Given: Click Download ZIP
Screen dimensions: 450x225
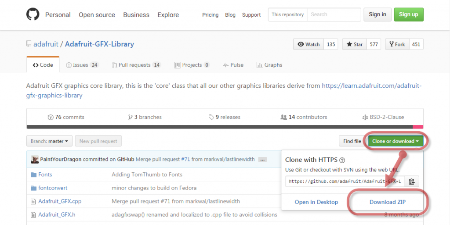Looking at the screenshot, I should [388, 202].
